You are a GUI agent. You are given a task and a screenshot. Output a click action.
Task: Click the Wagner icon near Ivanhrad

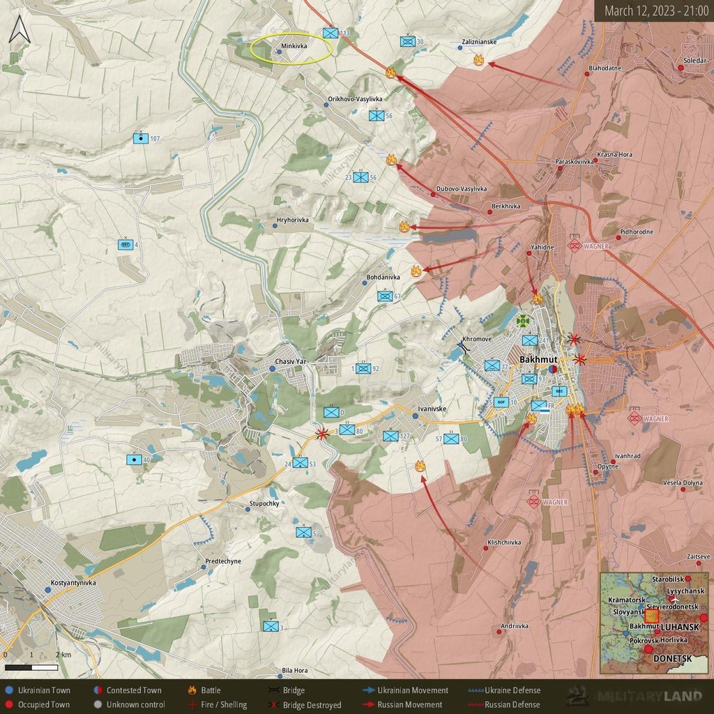coord(635,418)
